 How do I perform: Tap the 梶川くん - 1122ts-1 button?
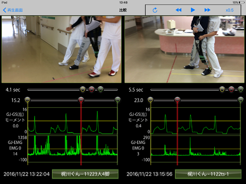pos(208,174)
